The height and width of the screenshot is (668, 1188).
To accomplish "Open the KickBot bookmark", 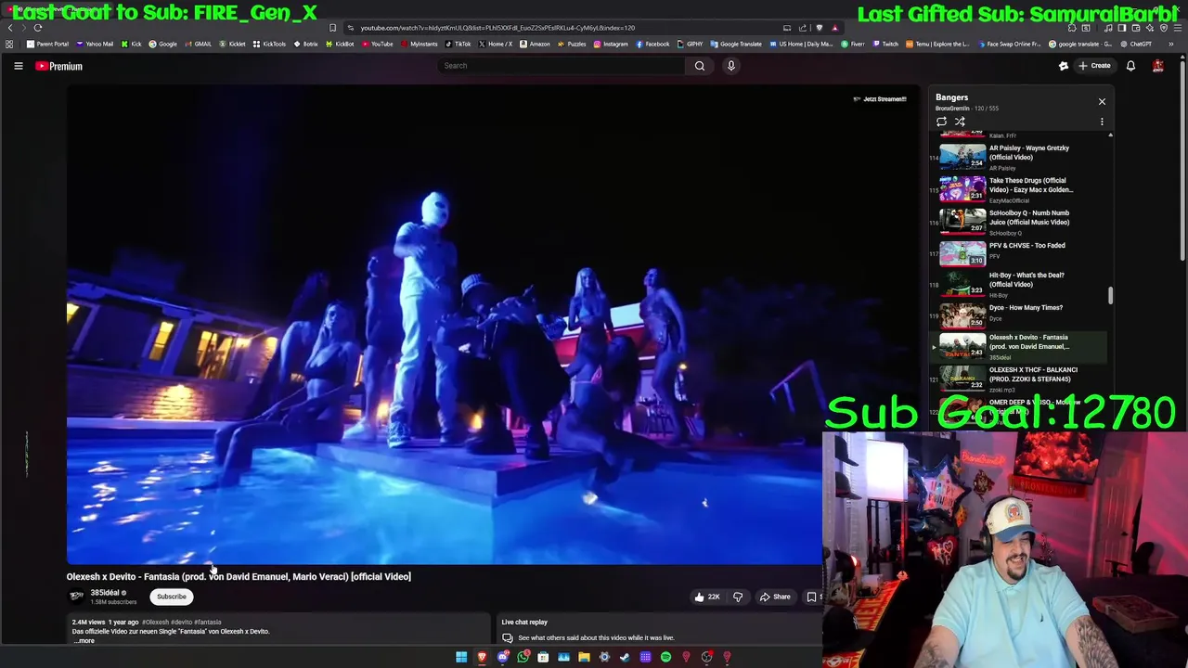I will 340,44.
